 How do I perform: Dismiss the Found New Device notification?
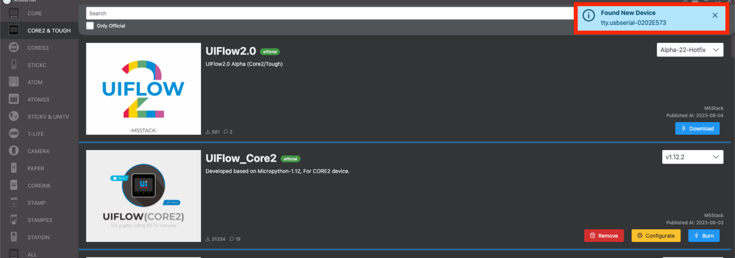click(715, 15)
